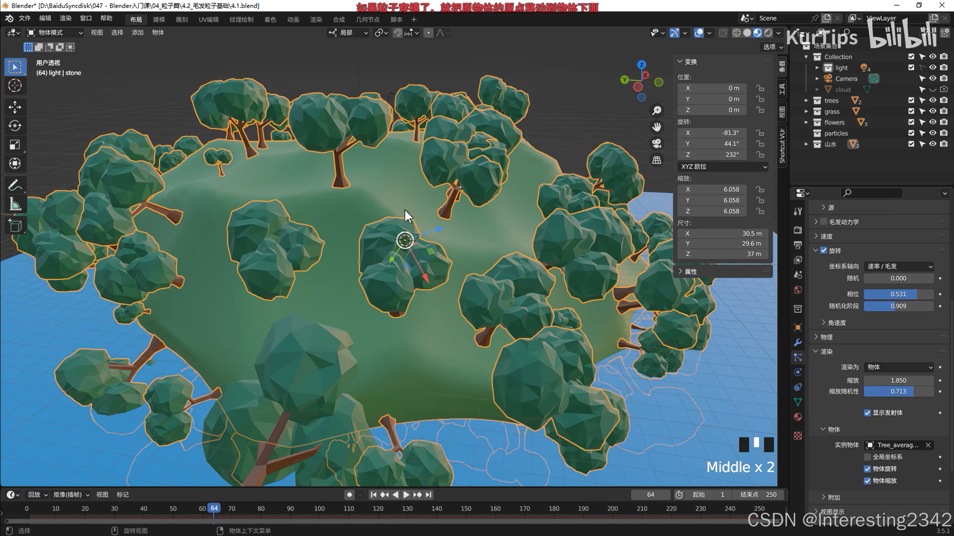954x536 pixels.
Task: Open the Modifiers wrench tab
Action: (x=798, y=342)
